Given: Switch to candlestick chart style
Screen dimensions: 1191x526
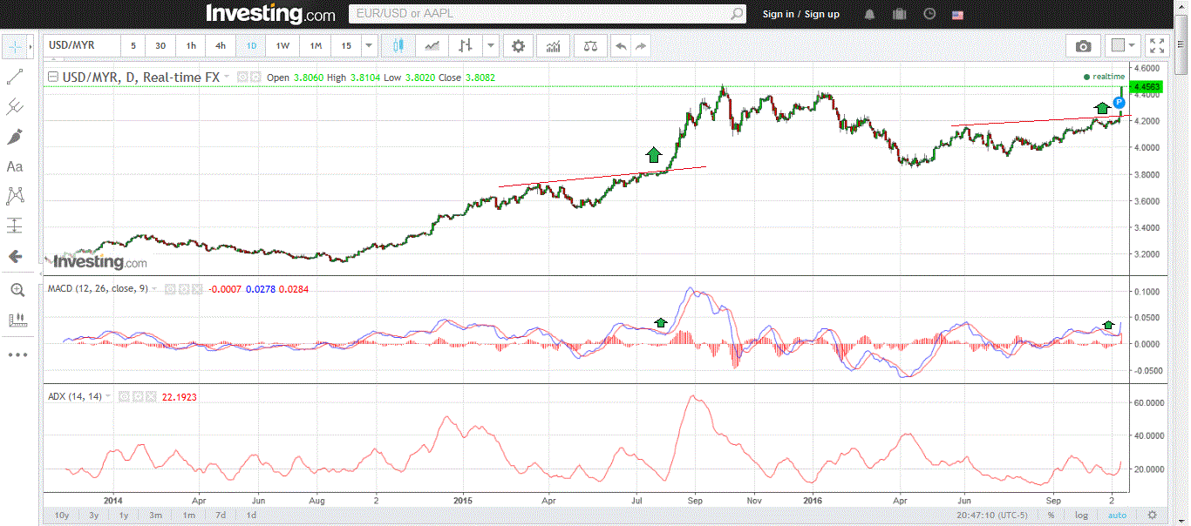Looking at the screenshot, I should tap(398, 46).
